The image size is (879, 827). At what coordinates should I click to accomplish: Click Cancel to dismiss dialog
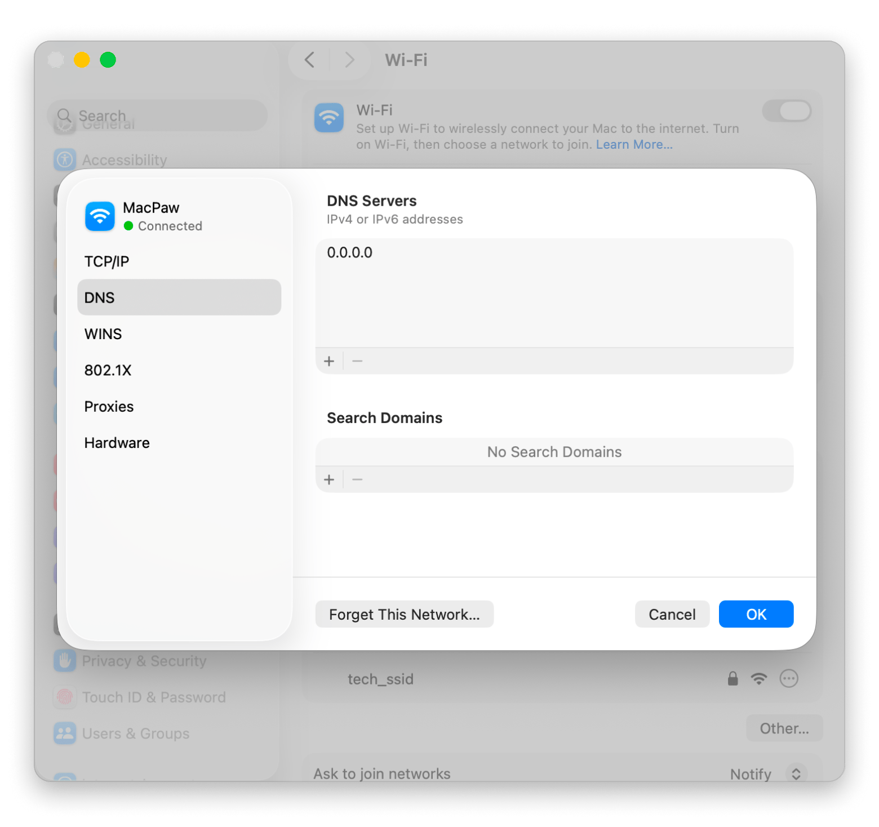672,614
